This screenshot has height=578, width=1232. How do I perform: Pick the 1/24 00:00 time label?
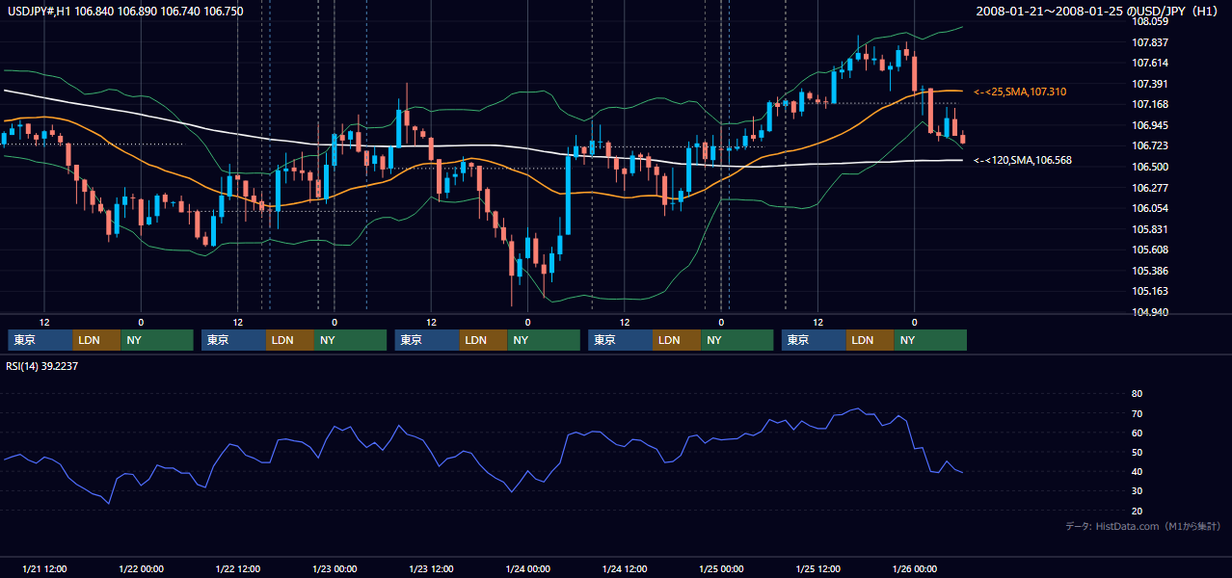(x=527, y=568)
